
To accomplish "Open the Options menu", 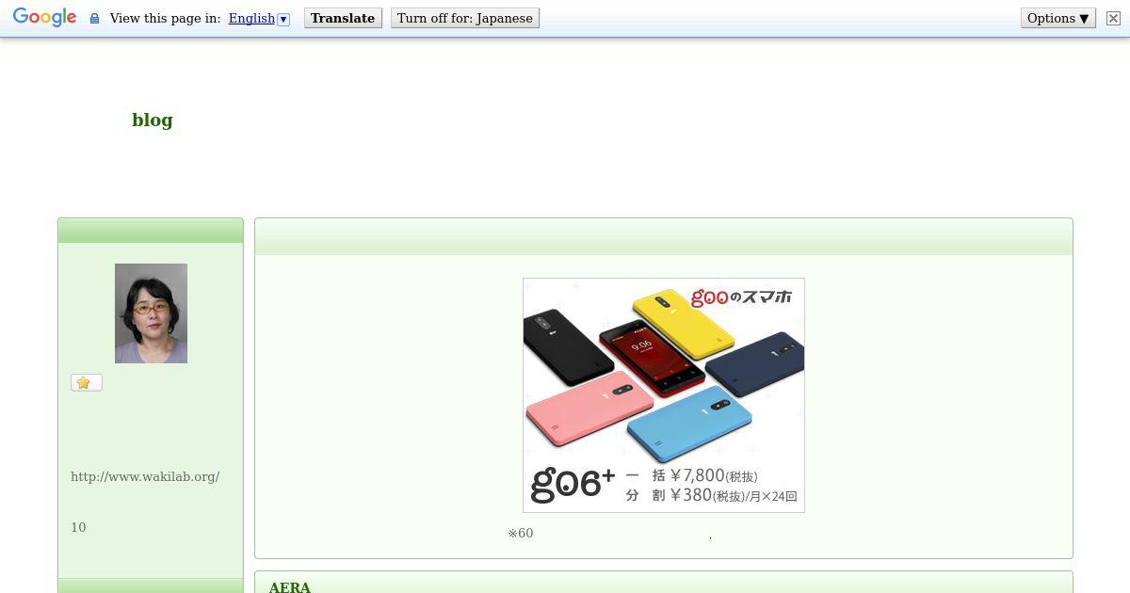I will coord(1058,18).
